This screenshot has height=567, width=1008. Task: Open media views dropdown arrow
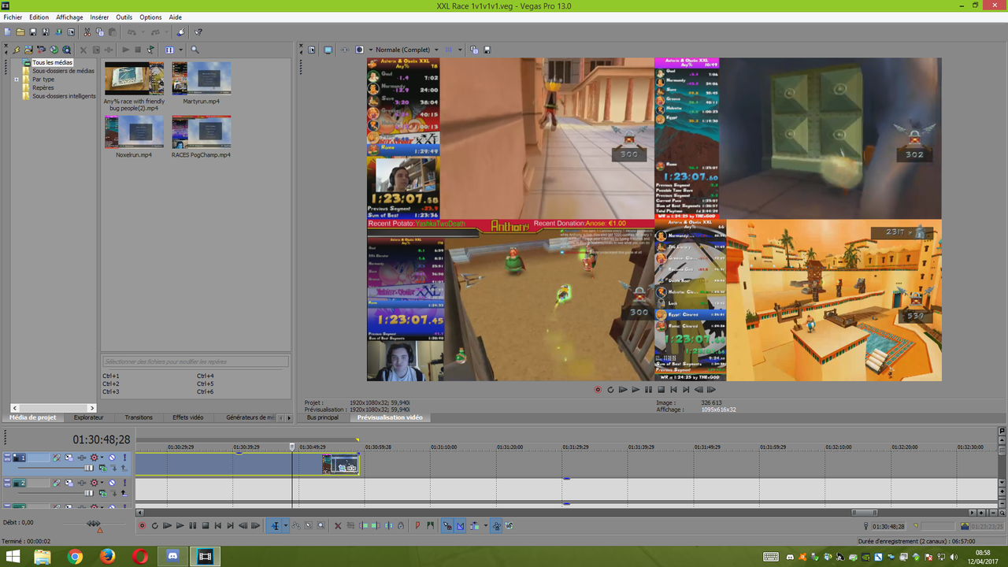[x=180, y=50]
